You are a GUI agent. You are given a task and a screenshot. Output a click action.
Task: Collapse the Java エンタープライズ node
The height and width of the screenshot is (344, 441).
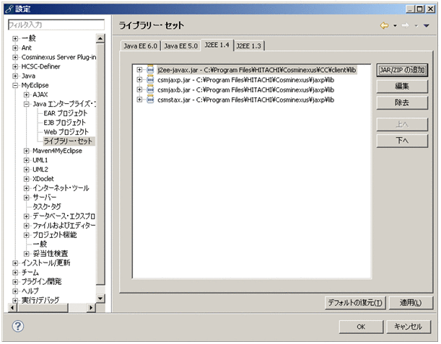point(26,104)
